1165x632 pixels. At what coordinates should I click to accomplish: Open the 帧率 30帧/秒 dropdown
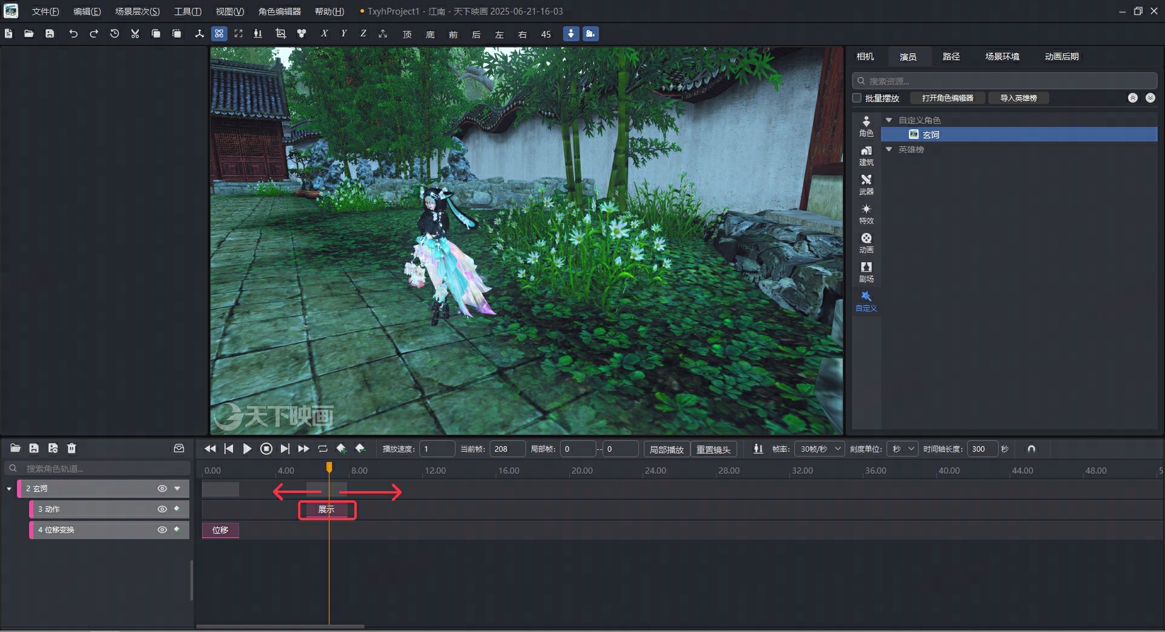819,449
